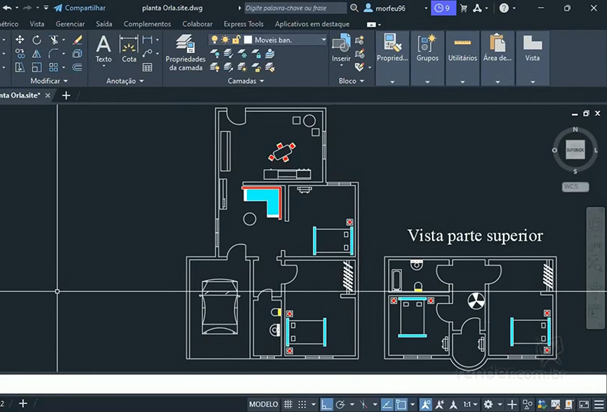The height and width of the screenshot is (412, 607).
Task: Click the Rotate tool icon
Action: pyautogui.click(x=37, y=40)
